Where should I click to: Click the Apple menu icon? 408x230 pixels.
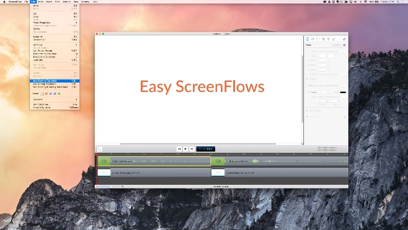pyautogui.click(x=4, y=2)
